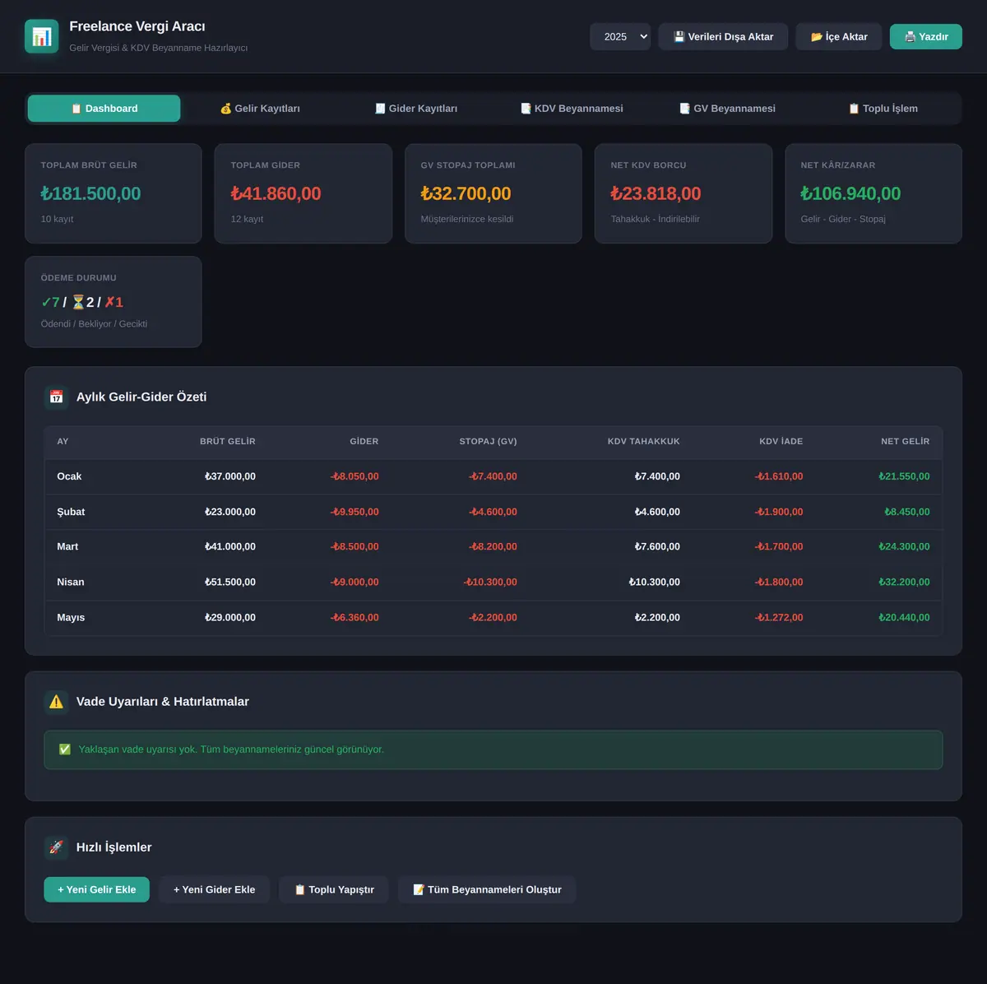The height and width of the screenshot is (984, 987).
Task: Click the GV Stopaj Toplamı value ₺32.700,00
Action: pyautogui.click(x=466, y=193)
